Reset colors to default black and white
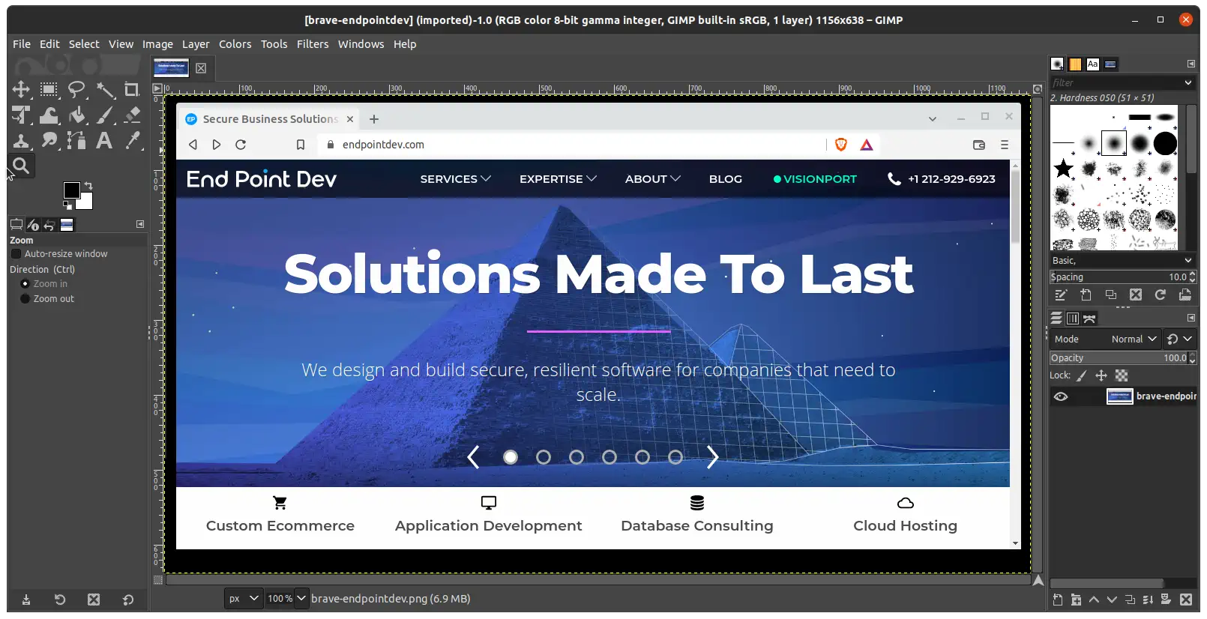The width and height of the screenshot is (1207, 619). [x=67, y=205]
